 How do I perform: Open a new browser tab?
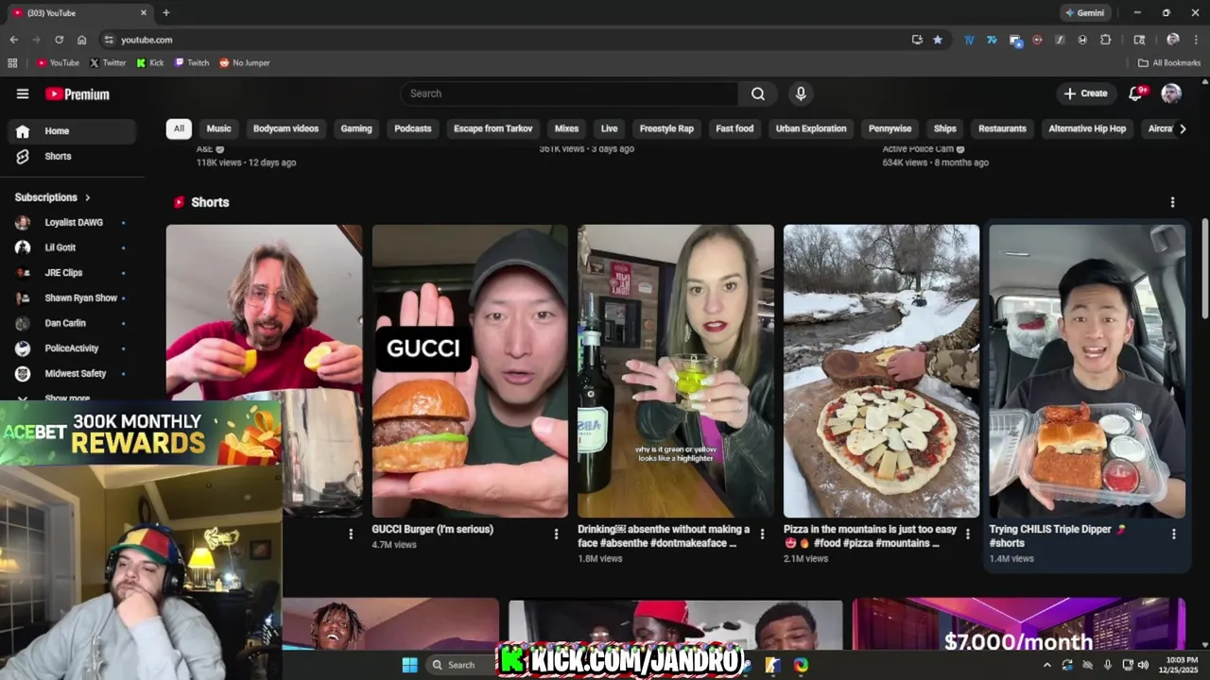[165, 13]
